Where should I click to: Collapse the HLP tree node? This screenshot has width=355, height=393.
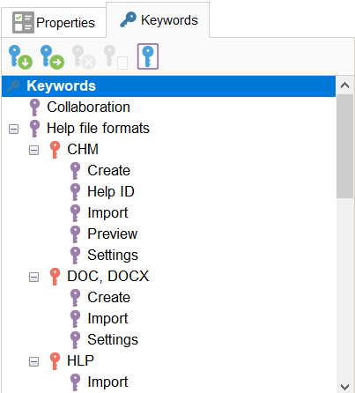33,361
